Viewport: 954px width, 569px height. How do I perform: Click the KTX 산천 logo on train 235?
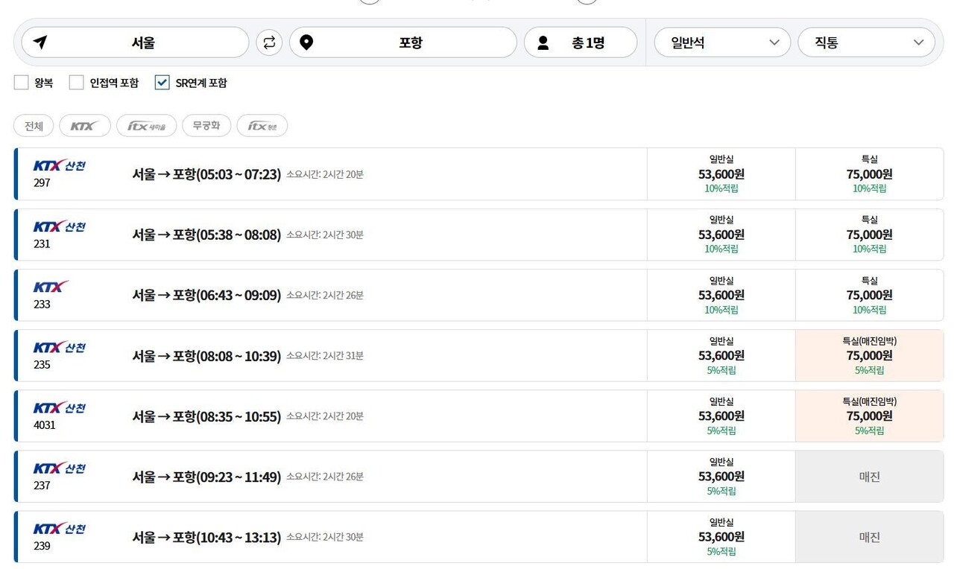point(59,347)
